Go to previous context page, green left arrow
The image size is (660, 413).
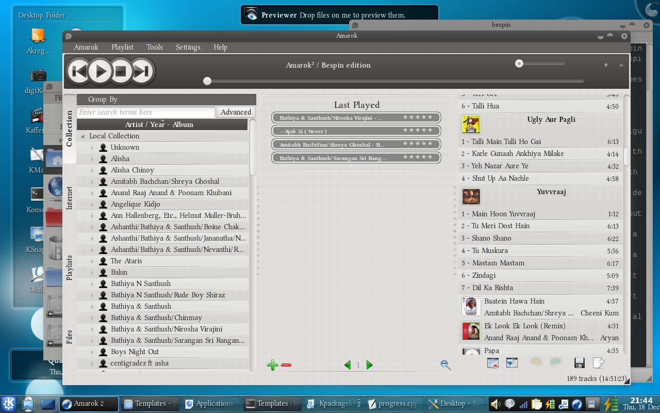tap(348, 365)
